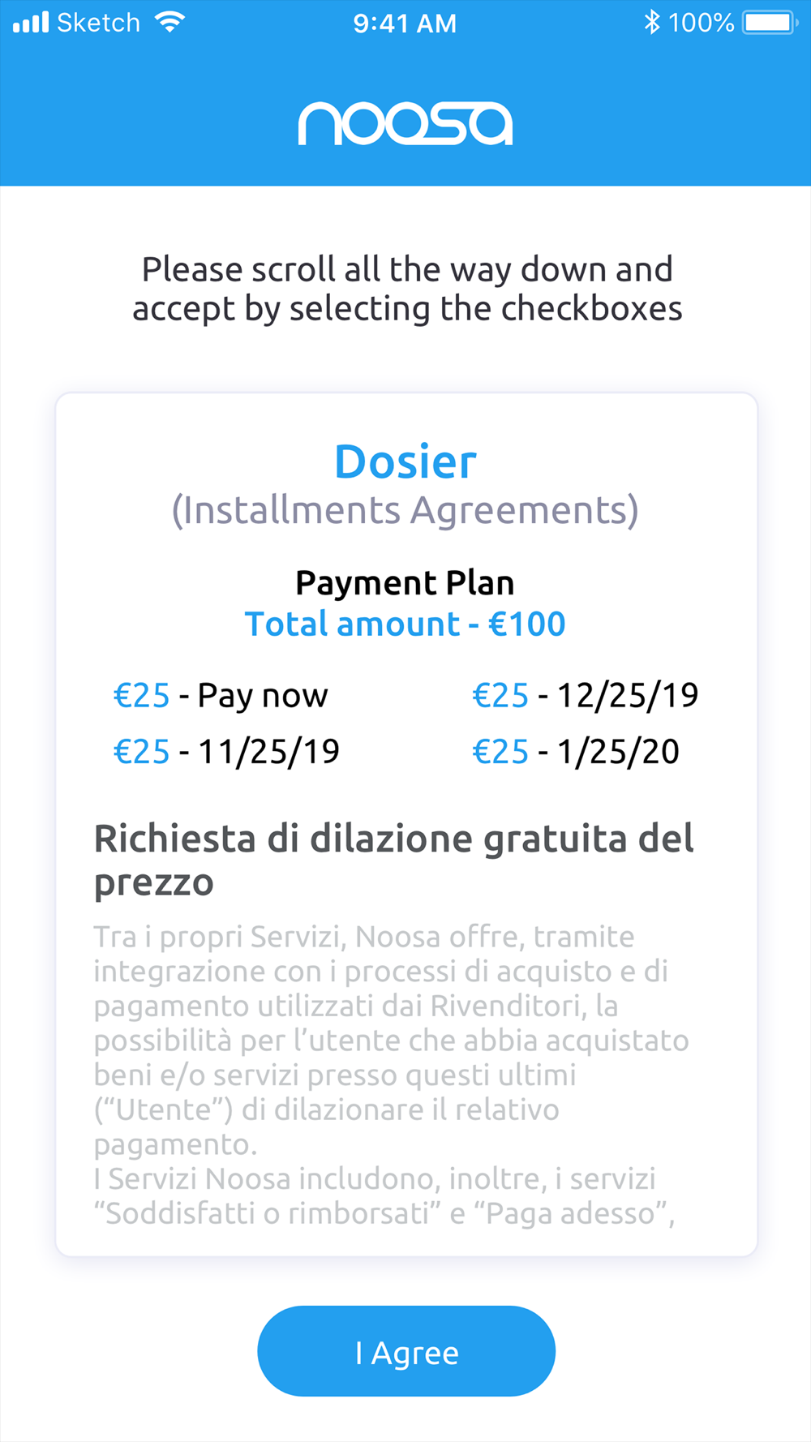Select the €25 12/25/19 installment
The height and width of the screenshot is (1442, 811).
(586, 695)
